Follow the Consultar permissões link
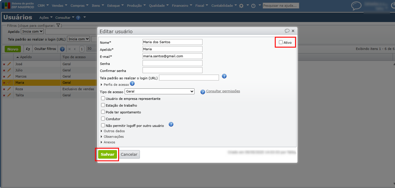Screen dimensions: 395x188 click(223, 91)
